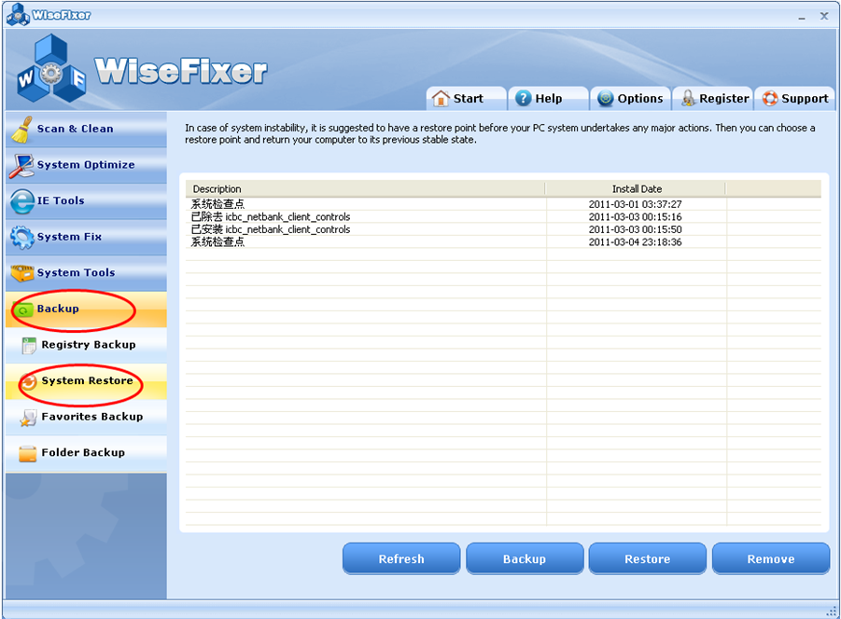Open the Register tab
Viewport: 841px width, 619px height.
pos(713,99)
